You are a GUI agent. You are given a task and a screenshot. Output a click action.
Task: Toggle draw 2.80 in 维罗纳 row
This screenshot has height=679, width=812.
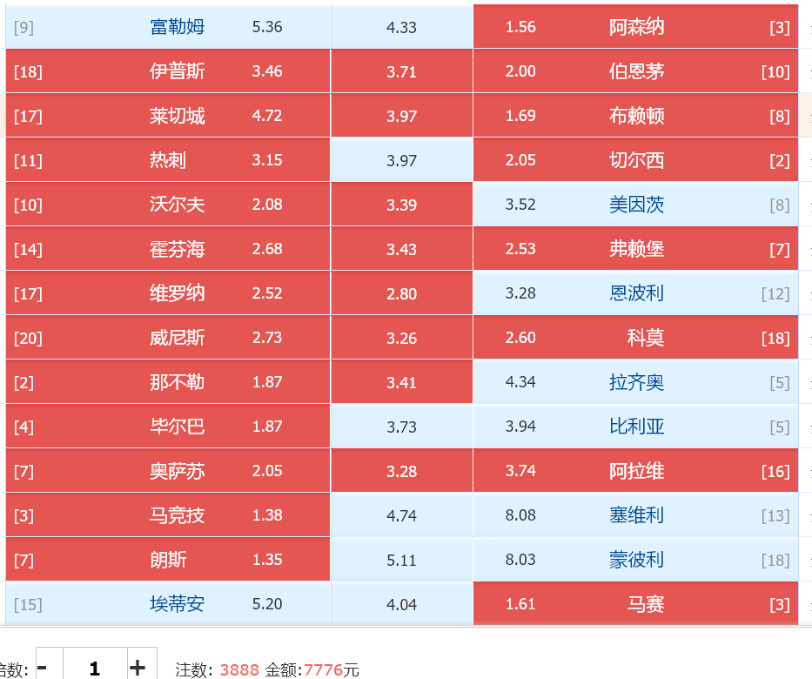point(402,293)
